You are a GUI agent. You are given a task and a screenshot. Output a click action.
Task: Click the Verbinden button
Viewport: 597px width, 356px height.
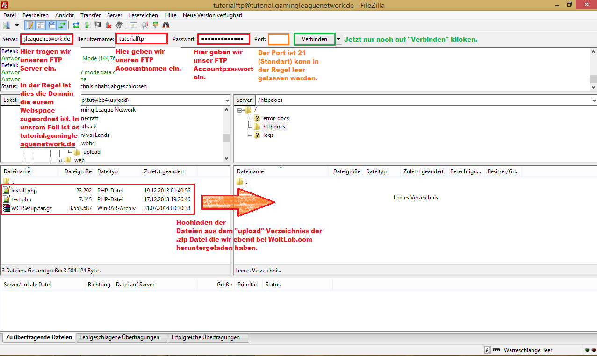coord(314,39)
